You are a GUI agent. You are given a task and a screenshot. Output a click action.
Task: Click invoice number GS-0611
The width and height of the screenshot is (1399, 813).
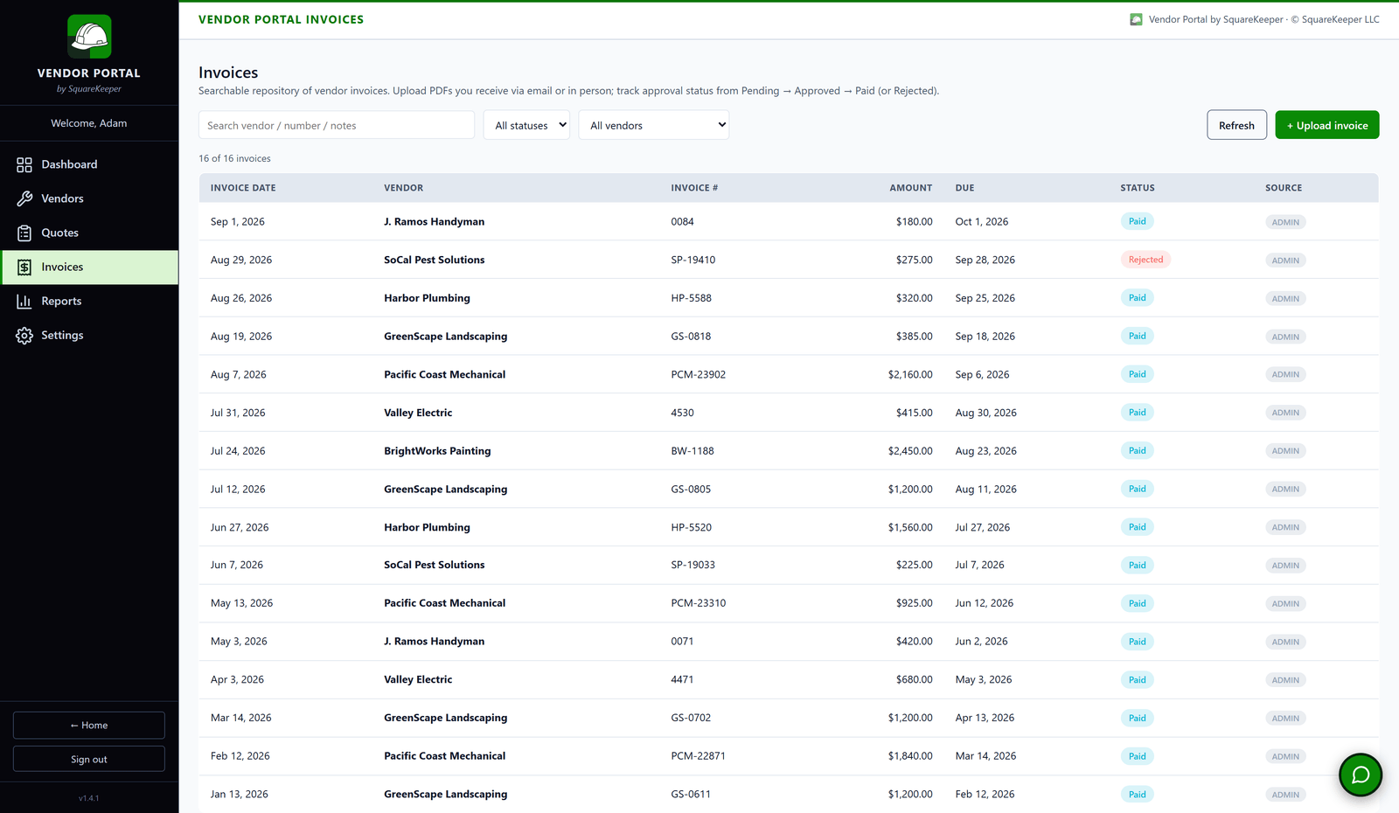[x=691, y=795]
